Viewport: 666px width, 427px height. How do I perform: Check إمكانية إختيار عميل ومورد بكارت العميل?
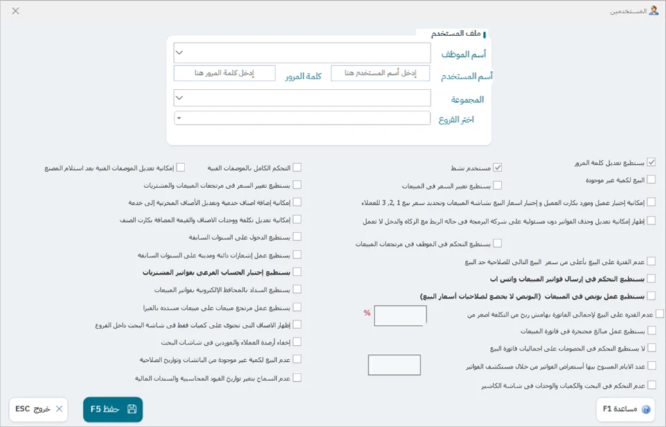(651, 203)
